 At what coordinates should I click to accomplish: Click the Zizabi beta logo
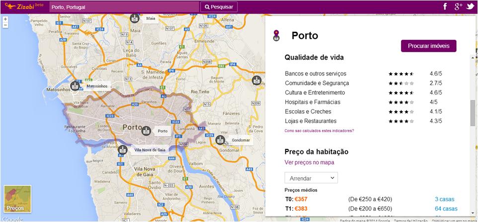tap(24, 6)
